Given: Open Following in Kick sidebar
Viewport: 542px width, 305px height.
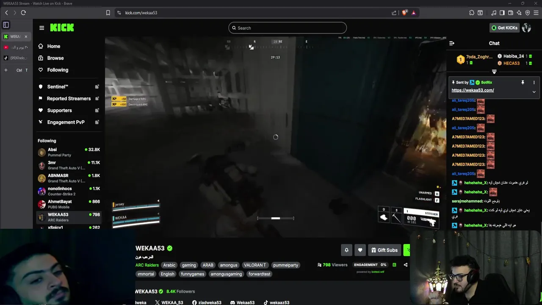Looking at the screenshot, I should coord(57,70).
